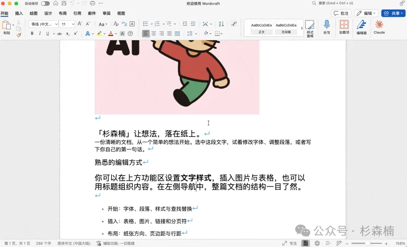The image size is (407, 247).
Task: Select the 无间隔 style
Action: tap(286, 28)
